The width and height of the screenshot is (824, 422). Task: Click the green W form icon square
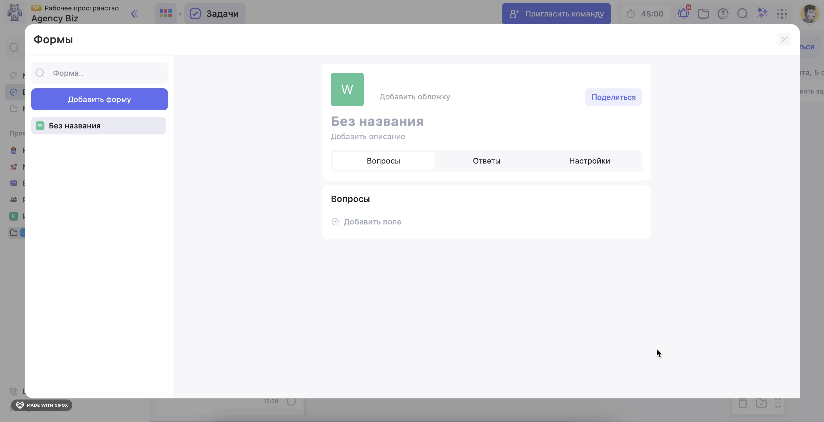point(347,89)
